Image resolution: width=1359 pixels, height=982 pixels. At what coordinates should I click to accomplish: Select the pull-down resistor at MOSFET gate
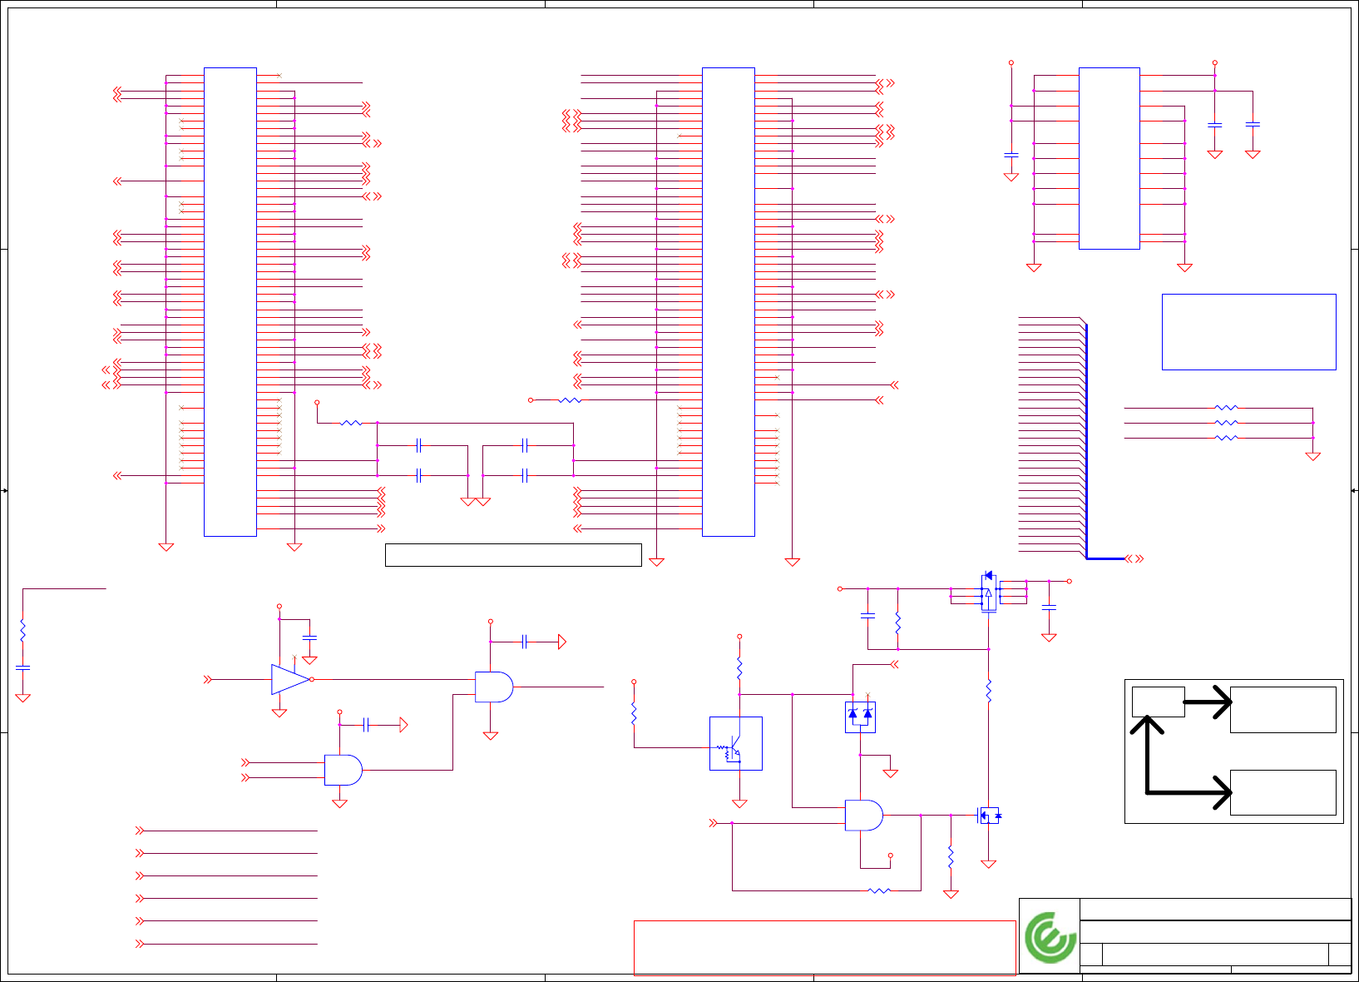coord(951,858)
